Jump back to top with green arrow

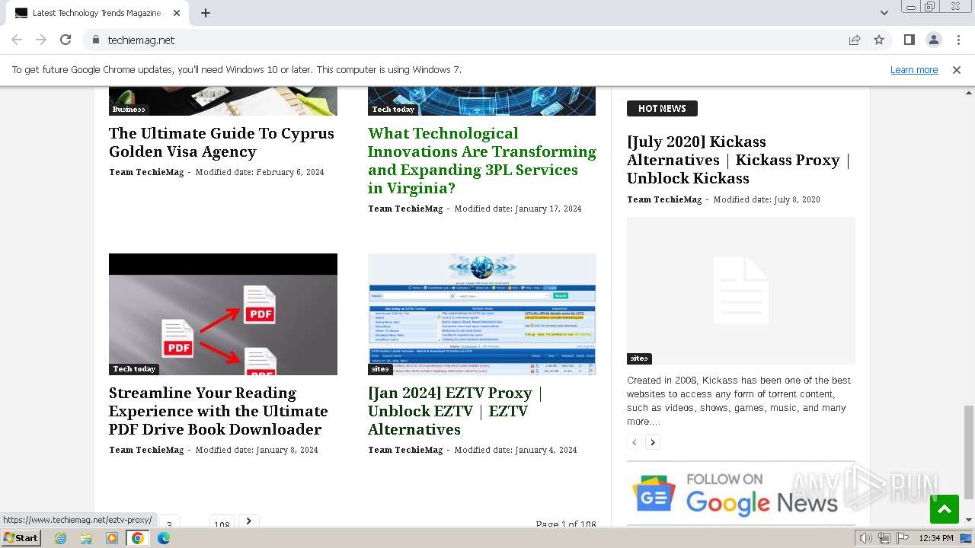click(944, 509)
